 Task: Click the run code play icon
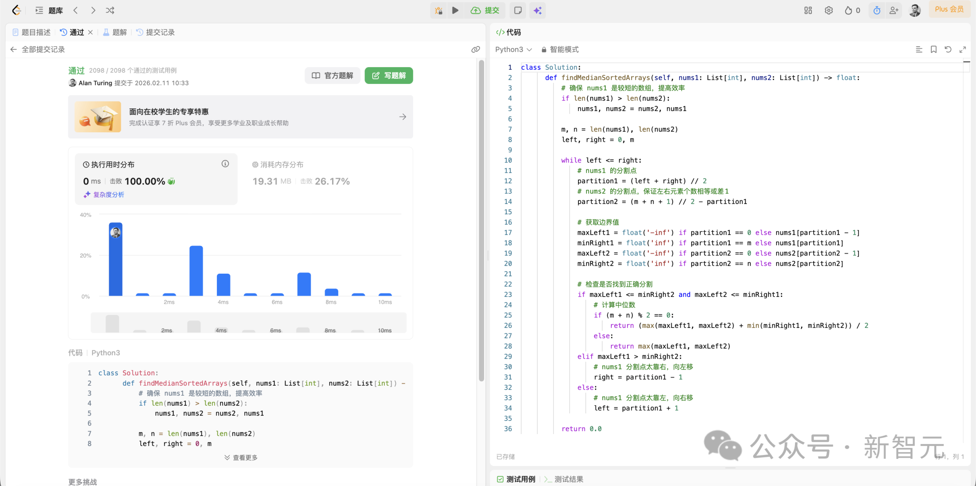click(x=455, y=10)
